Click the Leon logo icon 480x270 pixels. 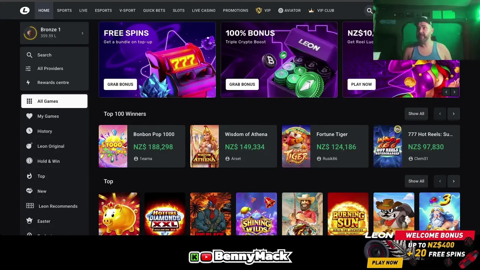pyautogui.click(x=25, y=10)
